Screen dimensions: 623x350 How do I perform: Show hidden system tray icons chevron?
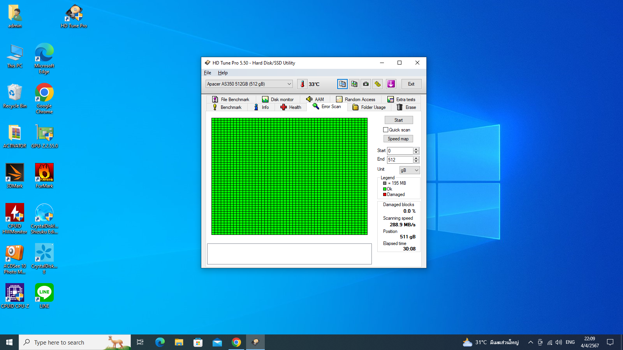(x=530, y=342)
